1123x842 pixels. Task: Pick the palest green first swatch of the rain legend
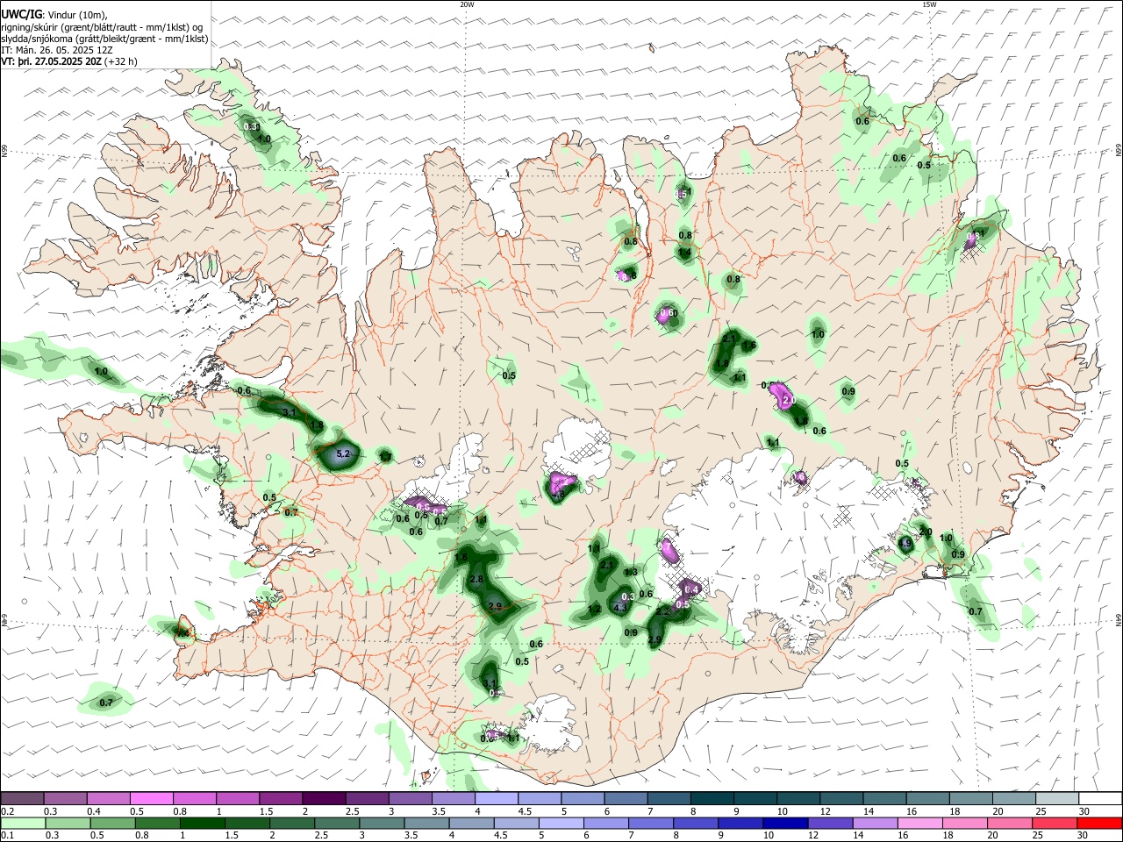[23, 823]
